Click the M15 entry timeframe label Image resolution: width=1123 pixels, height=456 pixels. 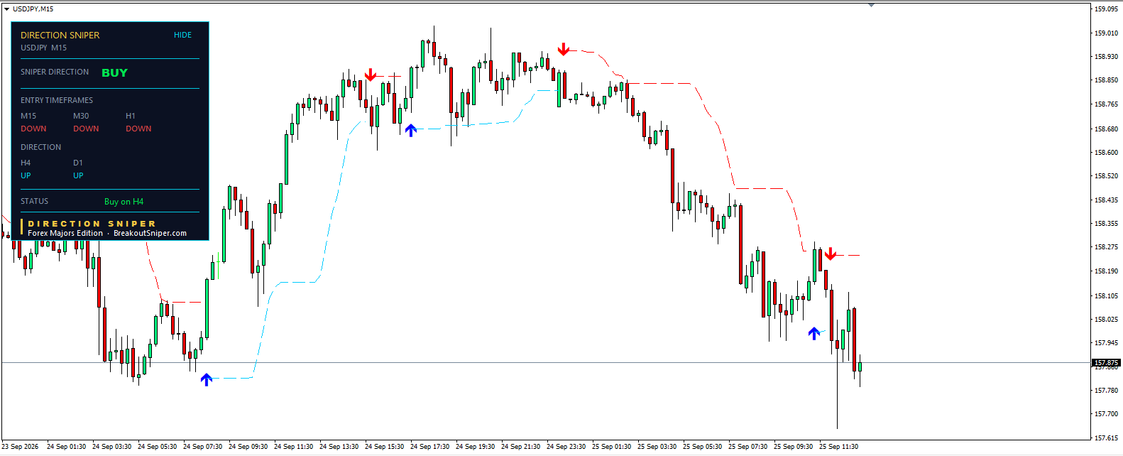pos(28,116)
